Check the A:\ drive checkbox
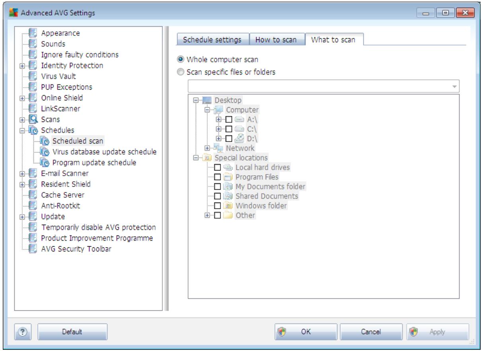The height and width of the screenshot is (351, 481). (x=229, y=119)
